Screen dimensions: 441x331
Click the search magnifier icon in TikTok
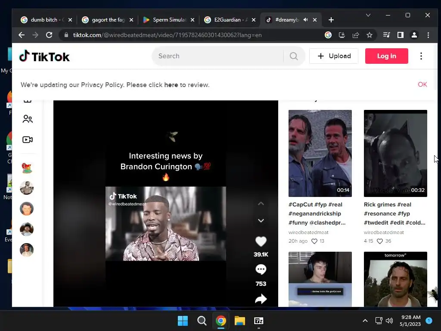coord(294,56)
